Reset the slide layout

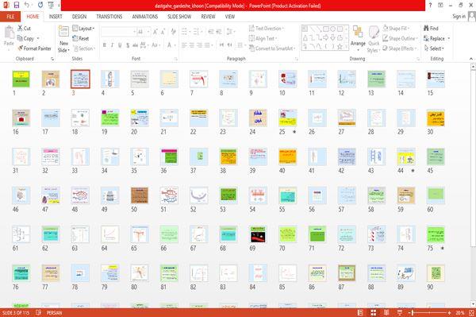81,38
